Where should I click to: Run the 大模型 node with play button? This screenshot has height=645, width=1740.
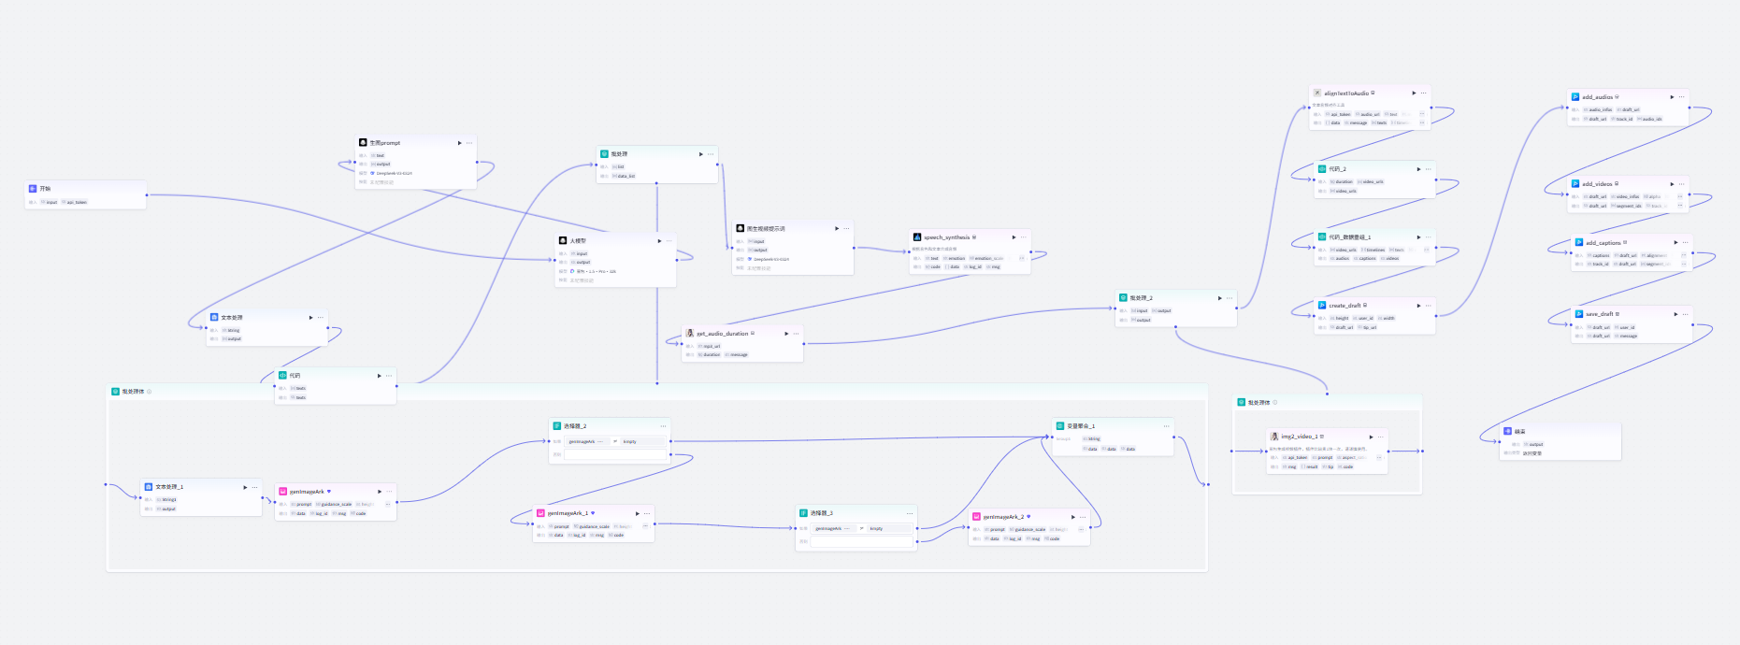(659, 240)
